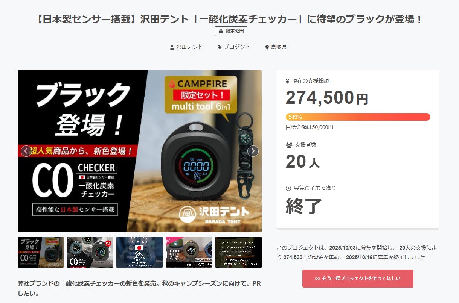
Task: Click もう一度プロジェクトをやってほしい button
Action: point(358,279)
